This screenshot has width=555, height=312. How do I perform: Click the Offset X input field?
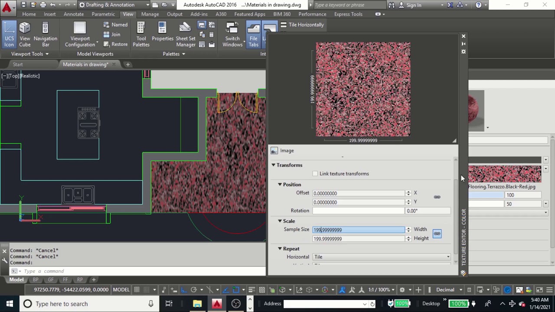[x=359, y=193]
